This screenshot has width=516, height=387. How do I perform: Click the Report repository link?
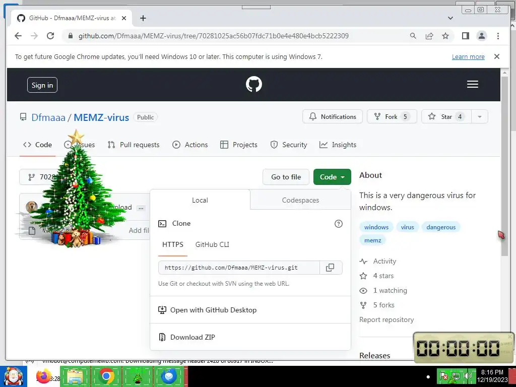click(386, 319)
